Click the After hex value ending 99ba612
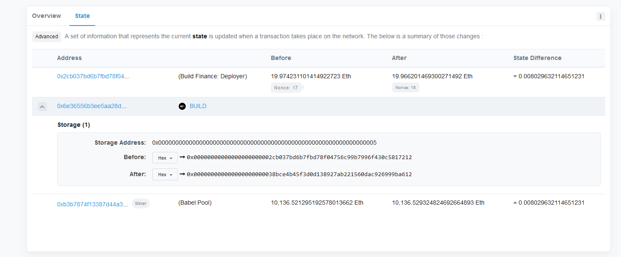Viewport: 621px width, 257px height. point(299,174)
